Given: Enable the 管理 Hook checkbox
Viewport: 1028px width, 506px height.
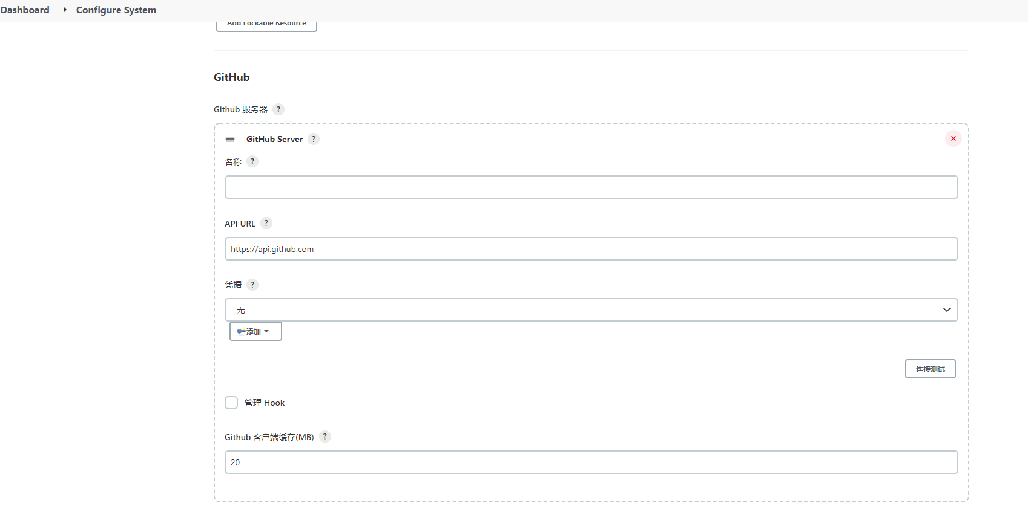Looking at the screenshot, I should pyautogui.click(x=231, y=403).
